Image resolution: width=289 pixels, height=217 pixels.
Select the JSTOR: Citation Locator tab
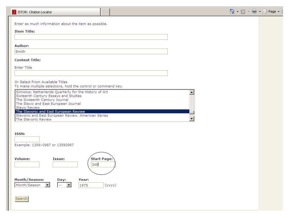point(55,12)
